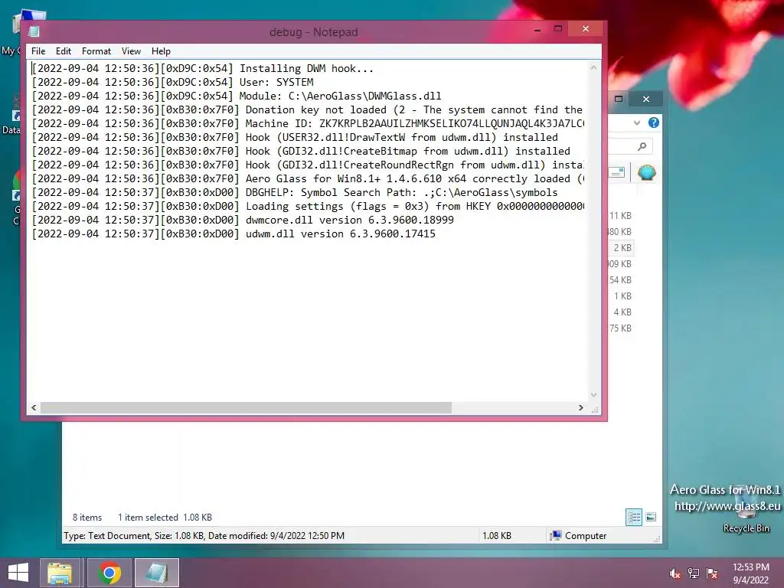Click 'Computer' in the Explorer status bar
This screenshot has width=784, height=588.
click(x=578, y=535)
